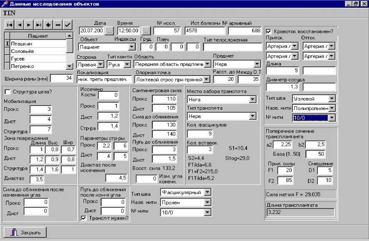
Task: Delete record minus button
Action: (x=58, y=25)
